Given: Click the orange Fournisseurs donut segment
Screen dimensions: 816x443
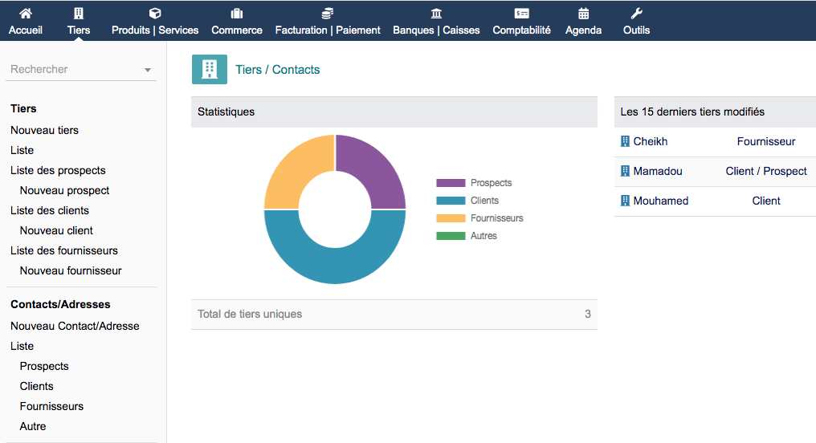Looking at the screenshot, I should click(x=295, y=169).
